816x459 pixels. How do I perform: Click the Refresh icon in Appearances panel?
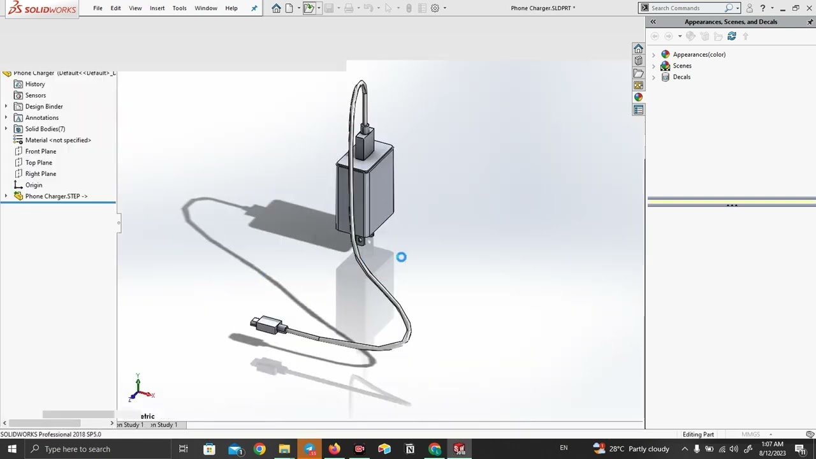pos(732,36)
